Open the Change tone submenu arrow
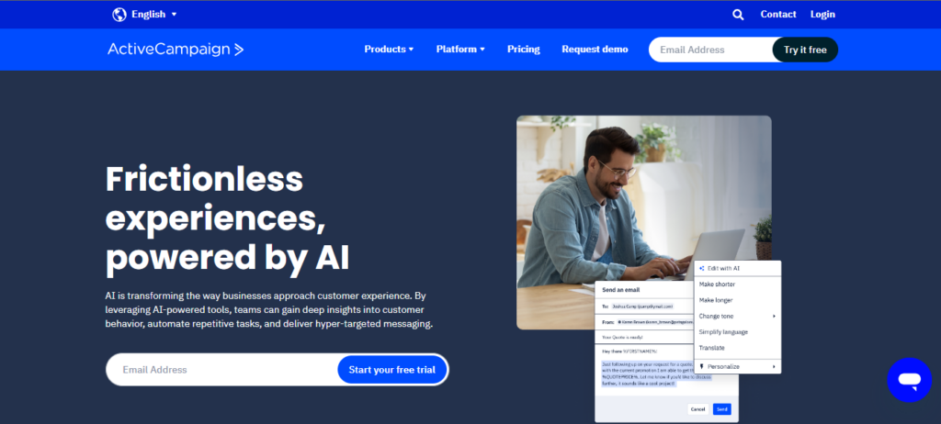 tap(774, 316)
